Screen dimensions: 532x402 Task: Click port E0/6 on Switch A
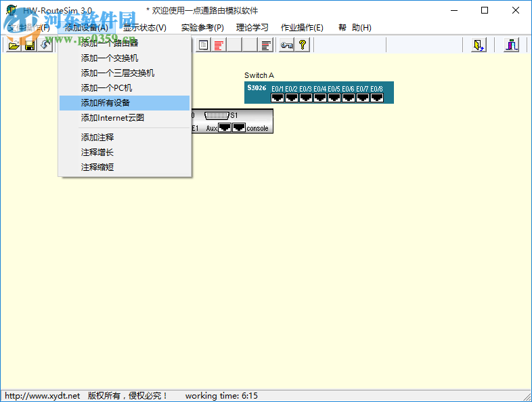tap(349, 98)
